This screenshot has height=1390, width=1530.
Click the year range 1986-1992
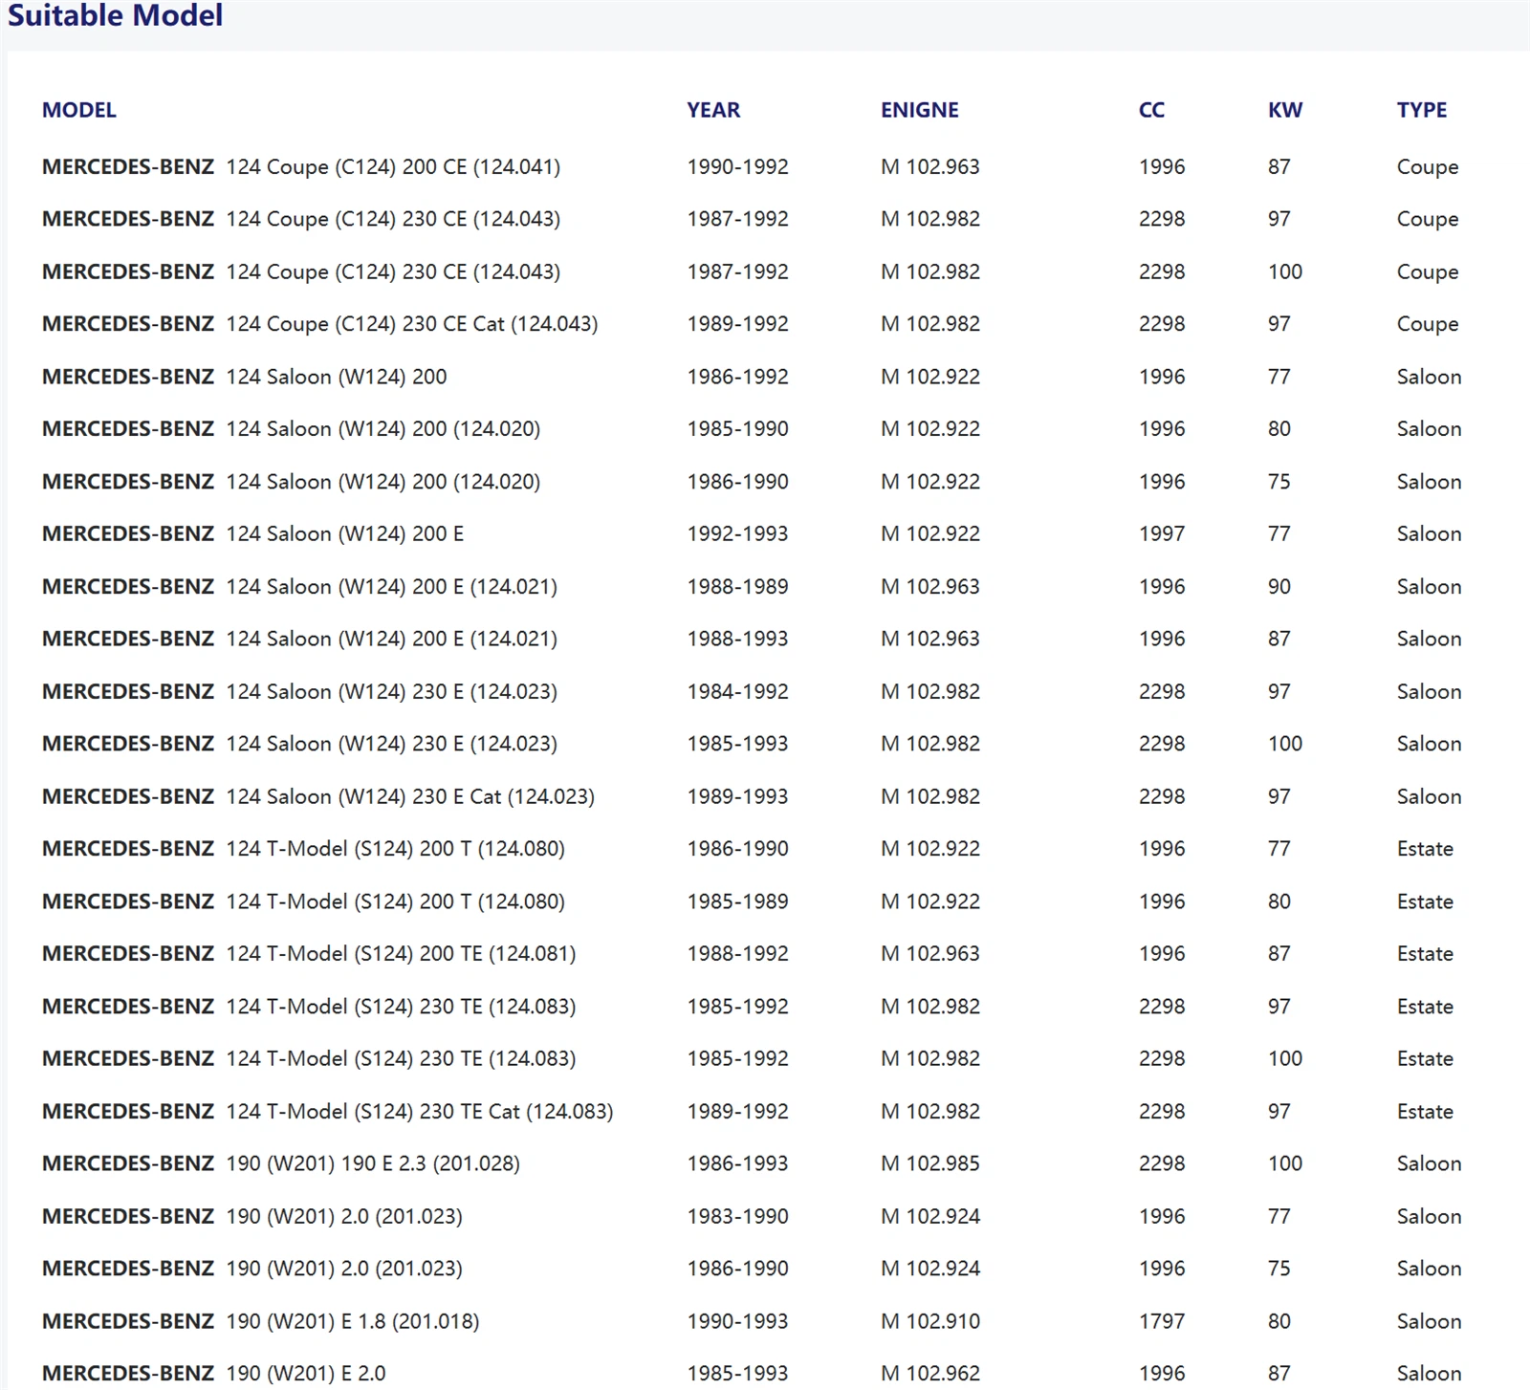(x=737, y=377)
